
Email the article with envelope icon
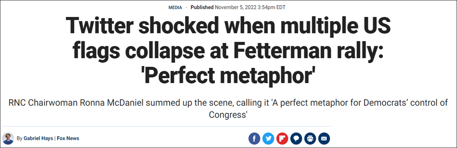click(324, 139)
